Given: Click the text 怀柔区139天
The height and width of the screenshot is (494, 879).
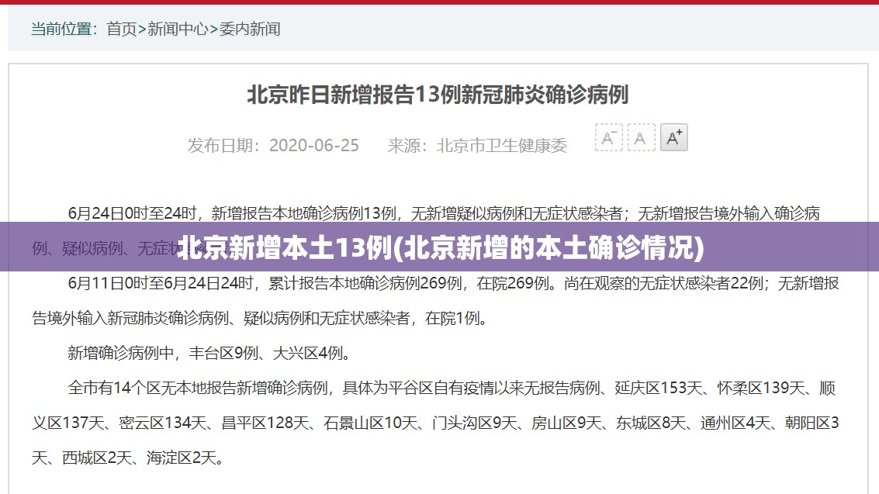Looking at the screenshot, I should (x=761, y=388).
